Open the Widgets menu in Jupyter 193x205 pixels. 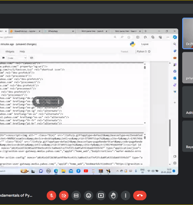pos(10,51)
